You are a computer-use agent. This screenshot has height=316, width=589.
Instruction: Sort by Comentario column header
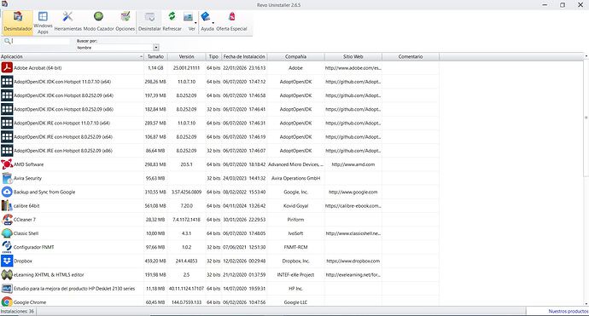pyautogui.click(x=411, y=56)
